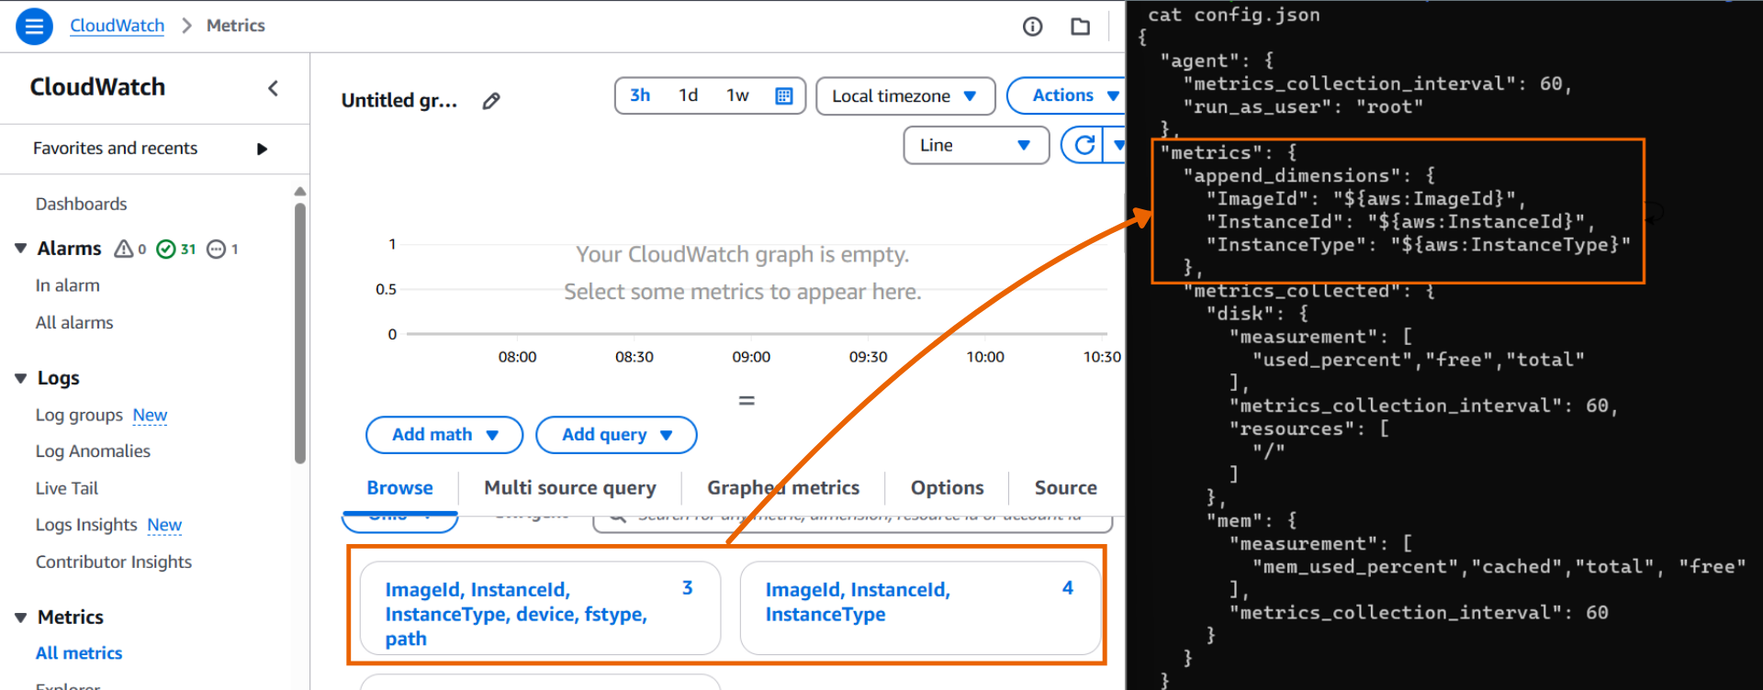Open the Add math dropdown
Image resolution: width=1763 pixels, height=690 pixels.
click(444, 435)
